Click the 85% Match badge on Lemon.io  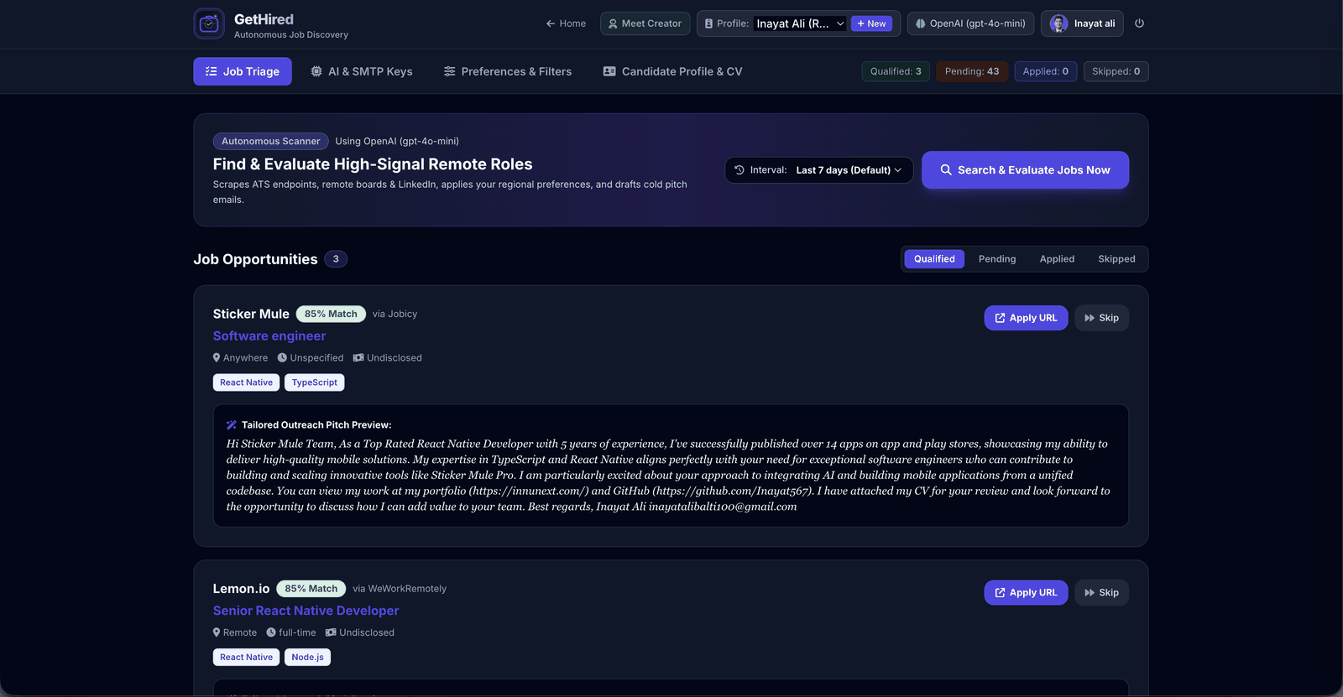click(x=311, y=589)
